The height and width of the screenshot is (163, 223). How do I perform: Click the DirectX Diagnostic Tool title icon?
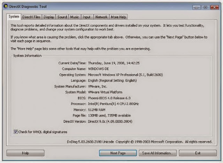[6, 6]
